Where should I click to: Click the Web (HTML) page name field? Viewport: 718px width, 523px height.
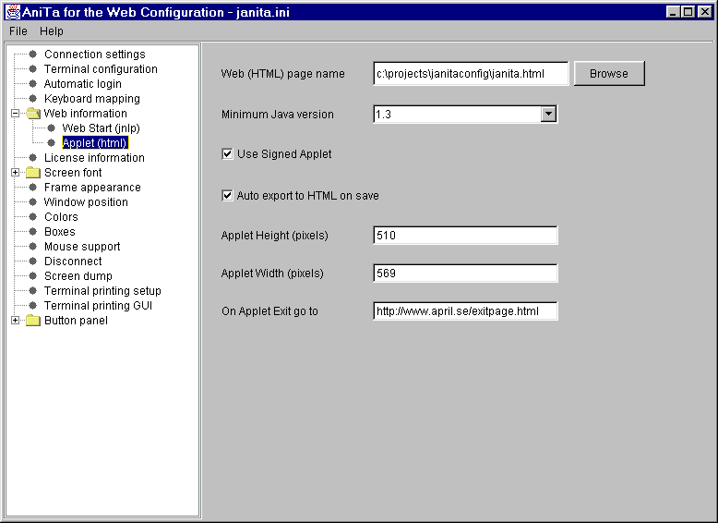pos(471,74)
